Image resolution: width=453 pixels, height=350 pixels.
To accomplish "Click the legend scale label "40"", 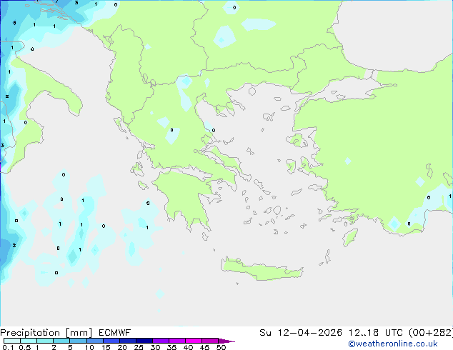I will pyautogui.click(x=188, y=347).
